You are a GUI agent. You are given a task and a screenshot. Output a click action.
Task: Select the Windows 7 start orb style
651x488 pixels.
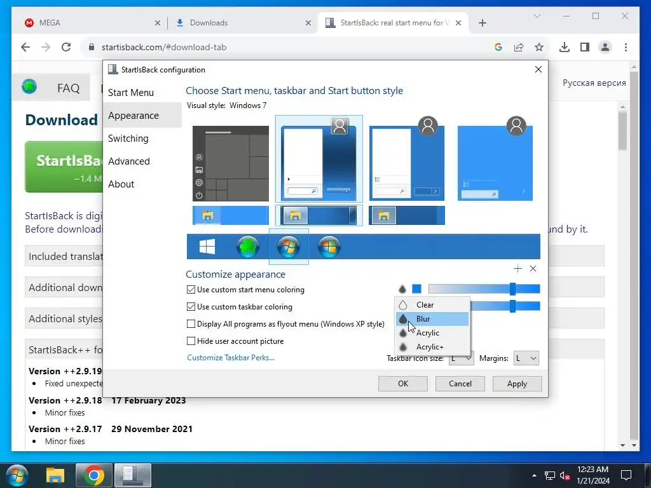pos(289,247)
